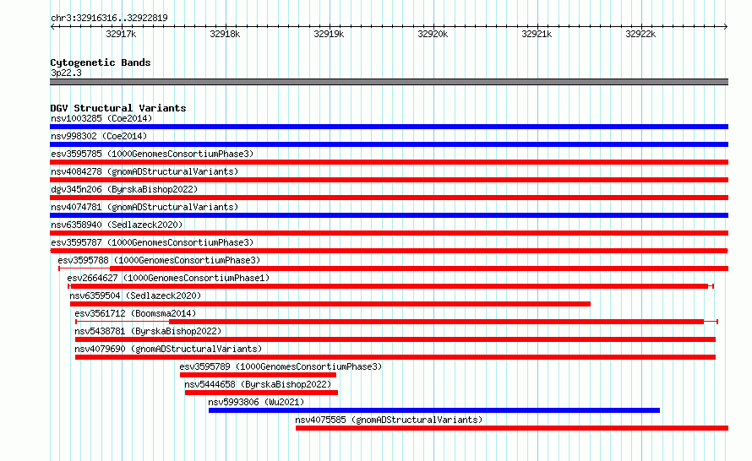Click the 32919k ruler label
The height and width of the screenshot is (461, 752).
[329, 34]
